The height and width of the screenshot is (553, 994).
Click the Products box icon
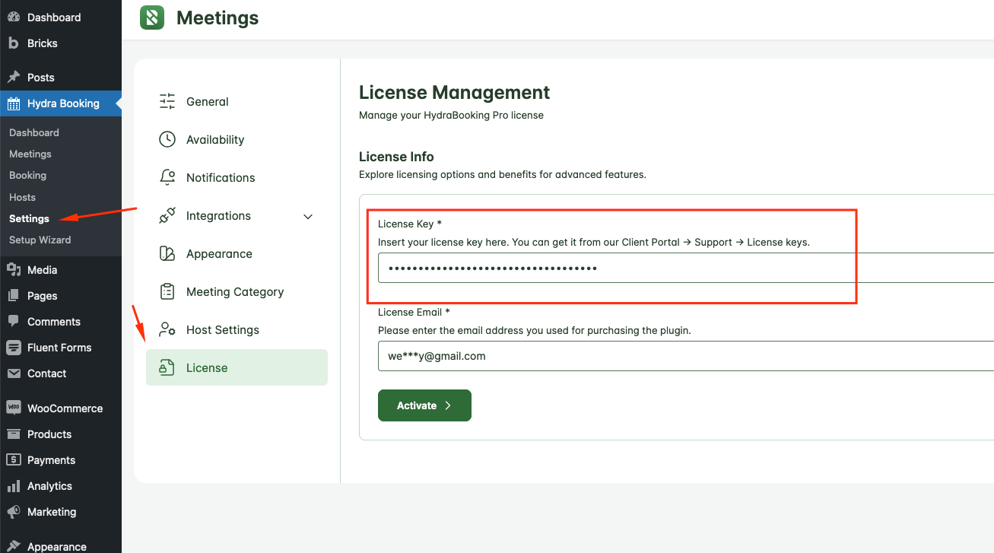click(14, 434)
